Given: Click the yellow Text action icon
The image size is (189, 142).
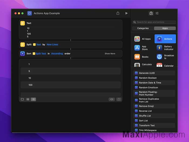Looking at the screenshot, I should [22, 23].
